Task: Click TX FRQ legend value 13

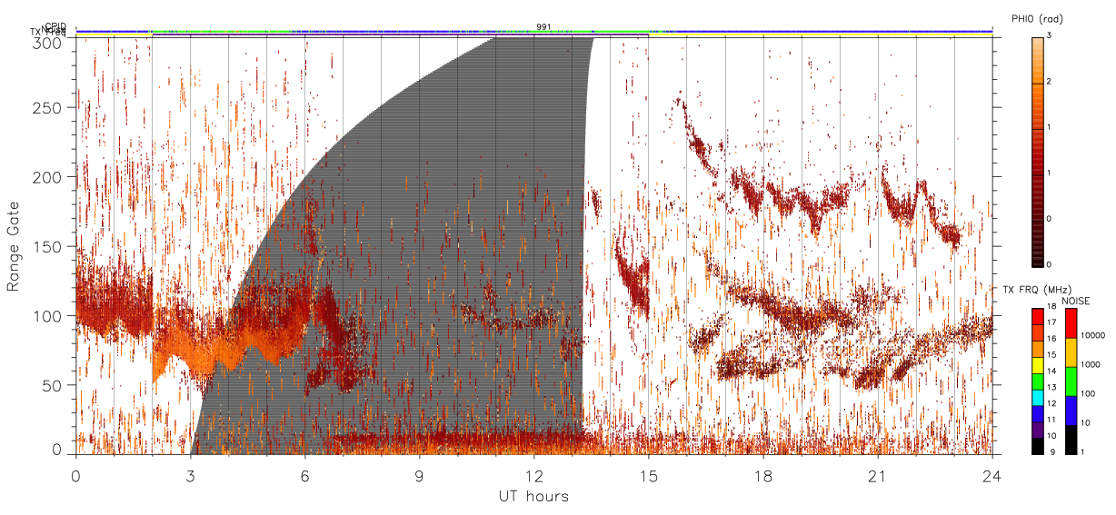Action: pyautogui.click(x=1052, y=387)
